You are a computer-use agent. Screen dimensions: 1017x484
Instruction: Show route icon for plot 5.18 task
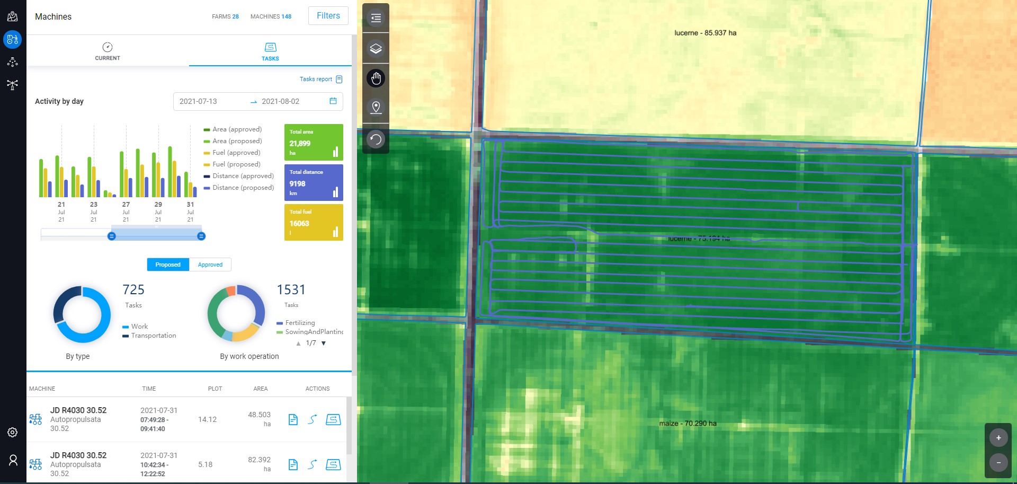[x=313, y=465]
